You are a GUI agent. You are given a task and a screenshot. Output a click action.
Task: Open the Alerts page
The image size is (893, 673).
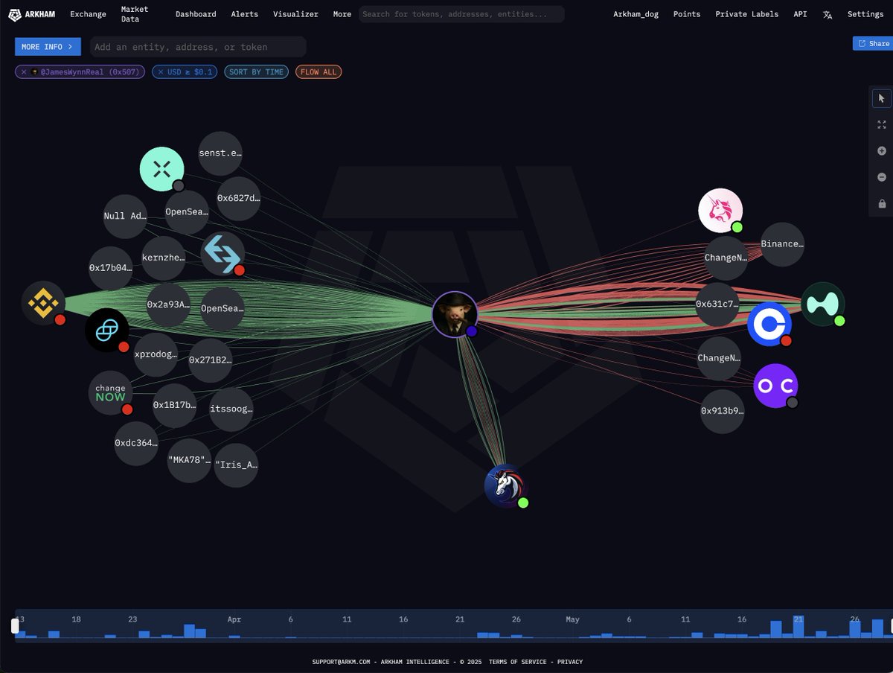coord(245,14)
